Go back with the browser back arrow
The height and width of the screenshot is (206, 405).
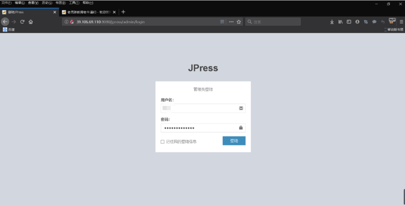tap(5, 22)
